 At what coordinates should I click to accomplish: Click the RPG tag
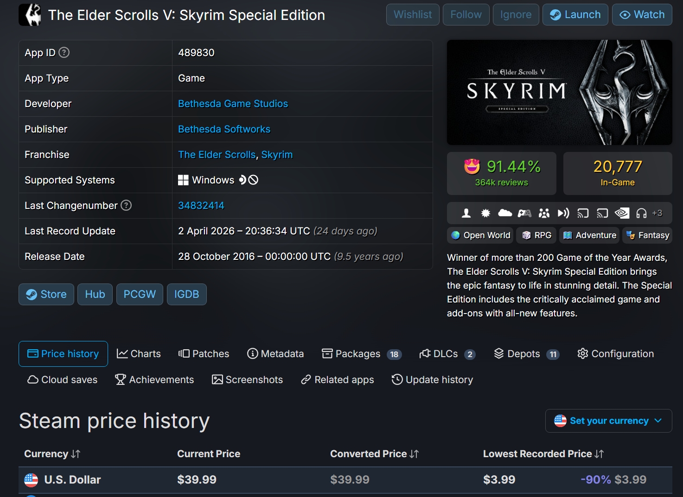pos(536,235)
